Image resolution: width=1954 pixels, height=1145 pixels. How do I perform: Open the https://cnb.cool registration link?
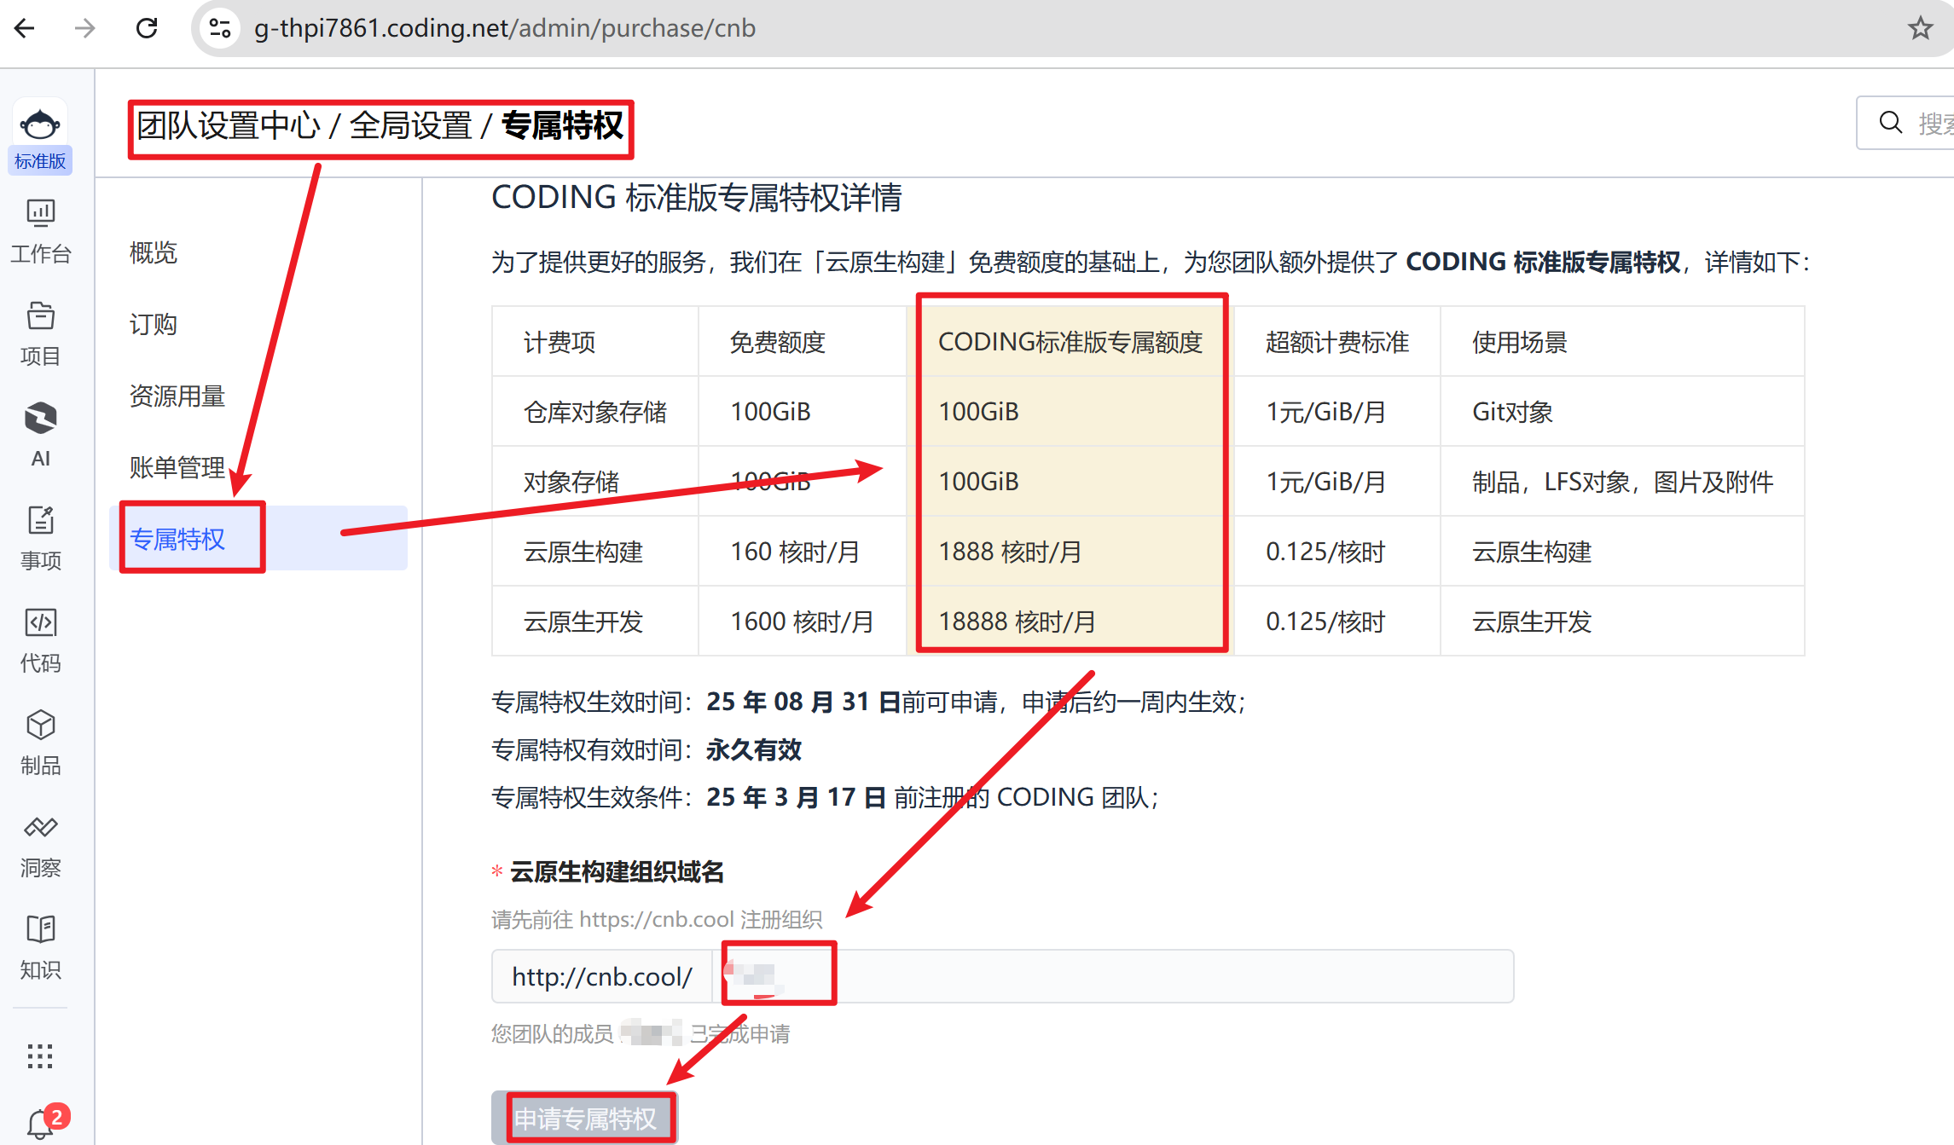[x=656, y=920]
